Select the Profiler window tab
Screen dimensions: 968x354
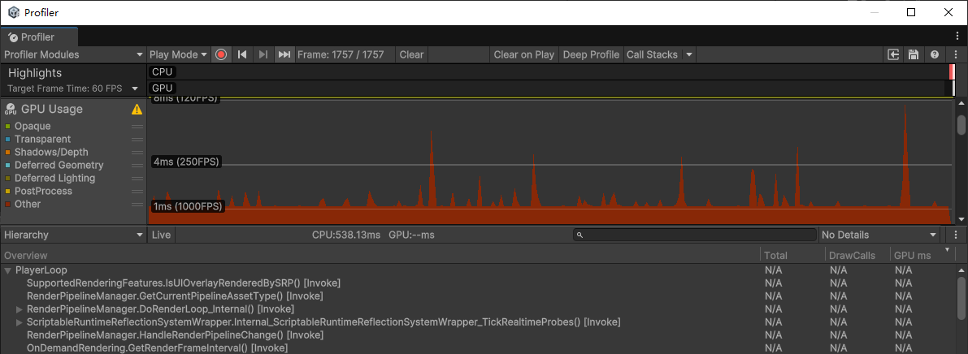click(x=38, y=37)
